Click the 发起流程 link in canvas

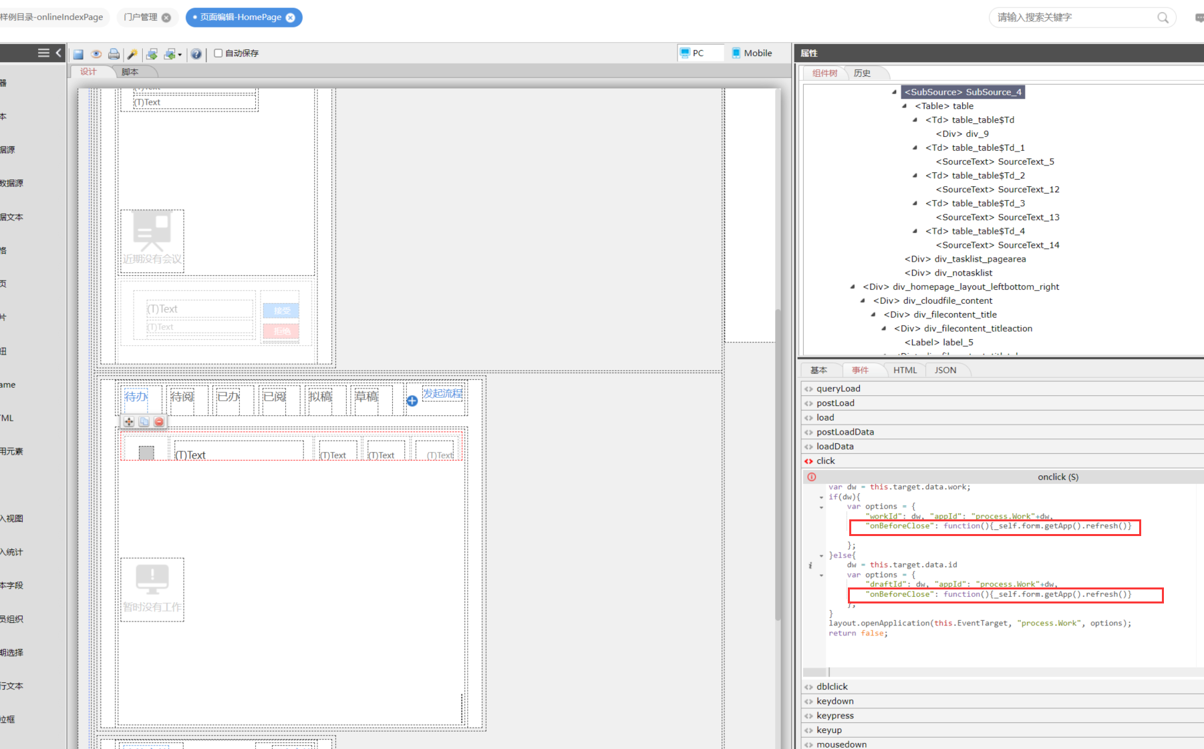442,394
